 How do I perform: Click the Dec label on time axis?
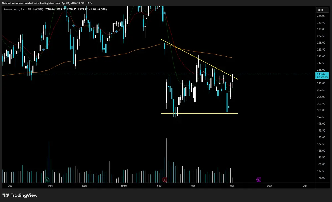tap(84, 186)
